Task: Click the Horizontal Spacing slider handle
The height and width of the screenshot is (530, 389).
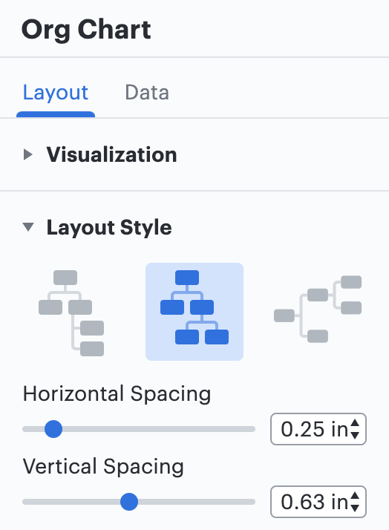Action: (x=53, y=429)
